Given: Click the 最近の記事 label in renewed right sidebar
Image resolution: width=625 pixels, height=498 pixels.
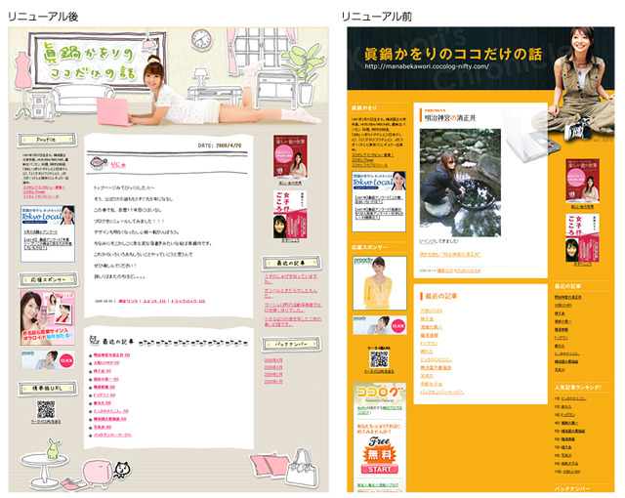Looking at the screenshot, I should coord(291,263).
